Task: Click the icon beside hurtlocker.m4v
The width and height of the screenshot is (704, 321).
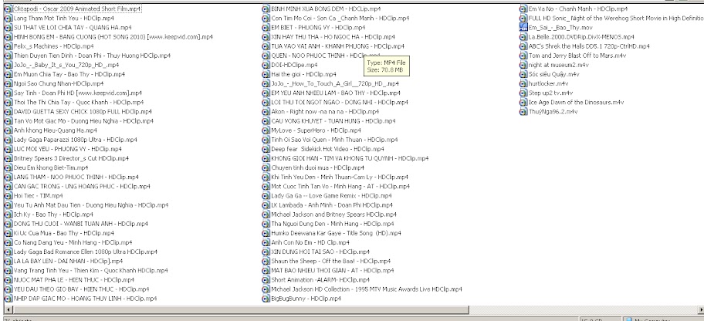Action: 523,83
